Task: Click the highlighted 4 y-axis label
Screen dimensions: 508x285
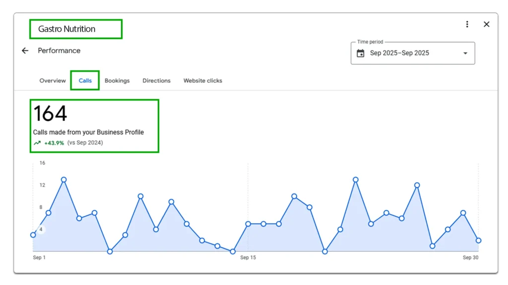Action: coord(42,230)
